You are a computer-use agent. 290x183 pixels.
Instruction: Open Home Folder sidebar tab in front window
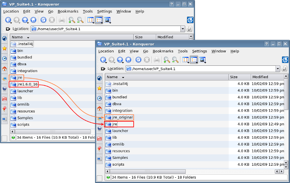(x=99, y=108)
